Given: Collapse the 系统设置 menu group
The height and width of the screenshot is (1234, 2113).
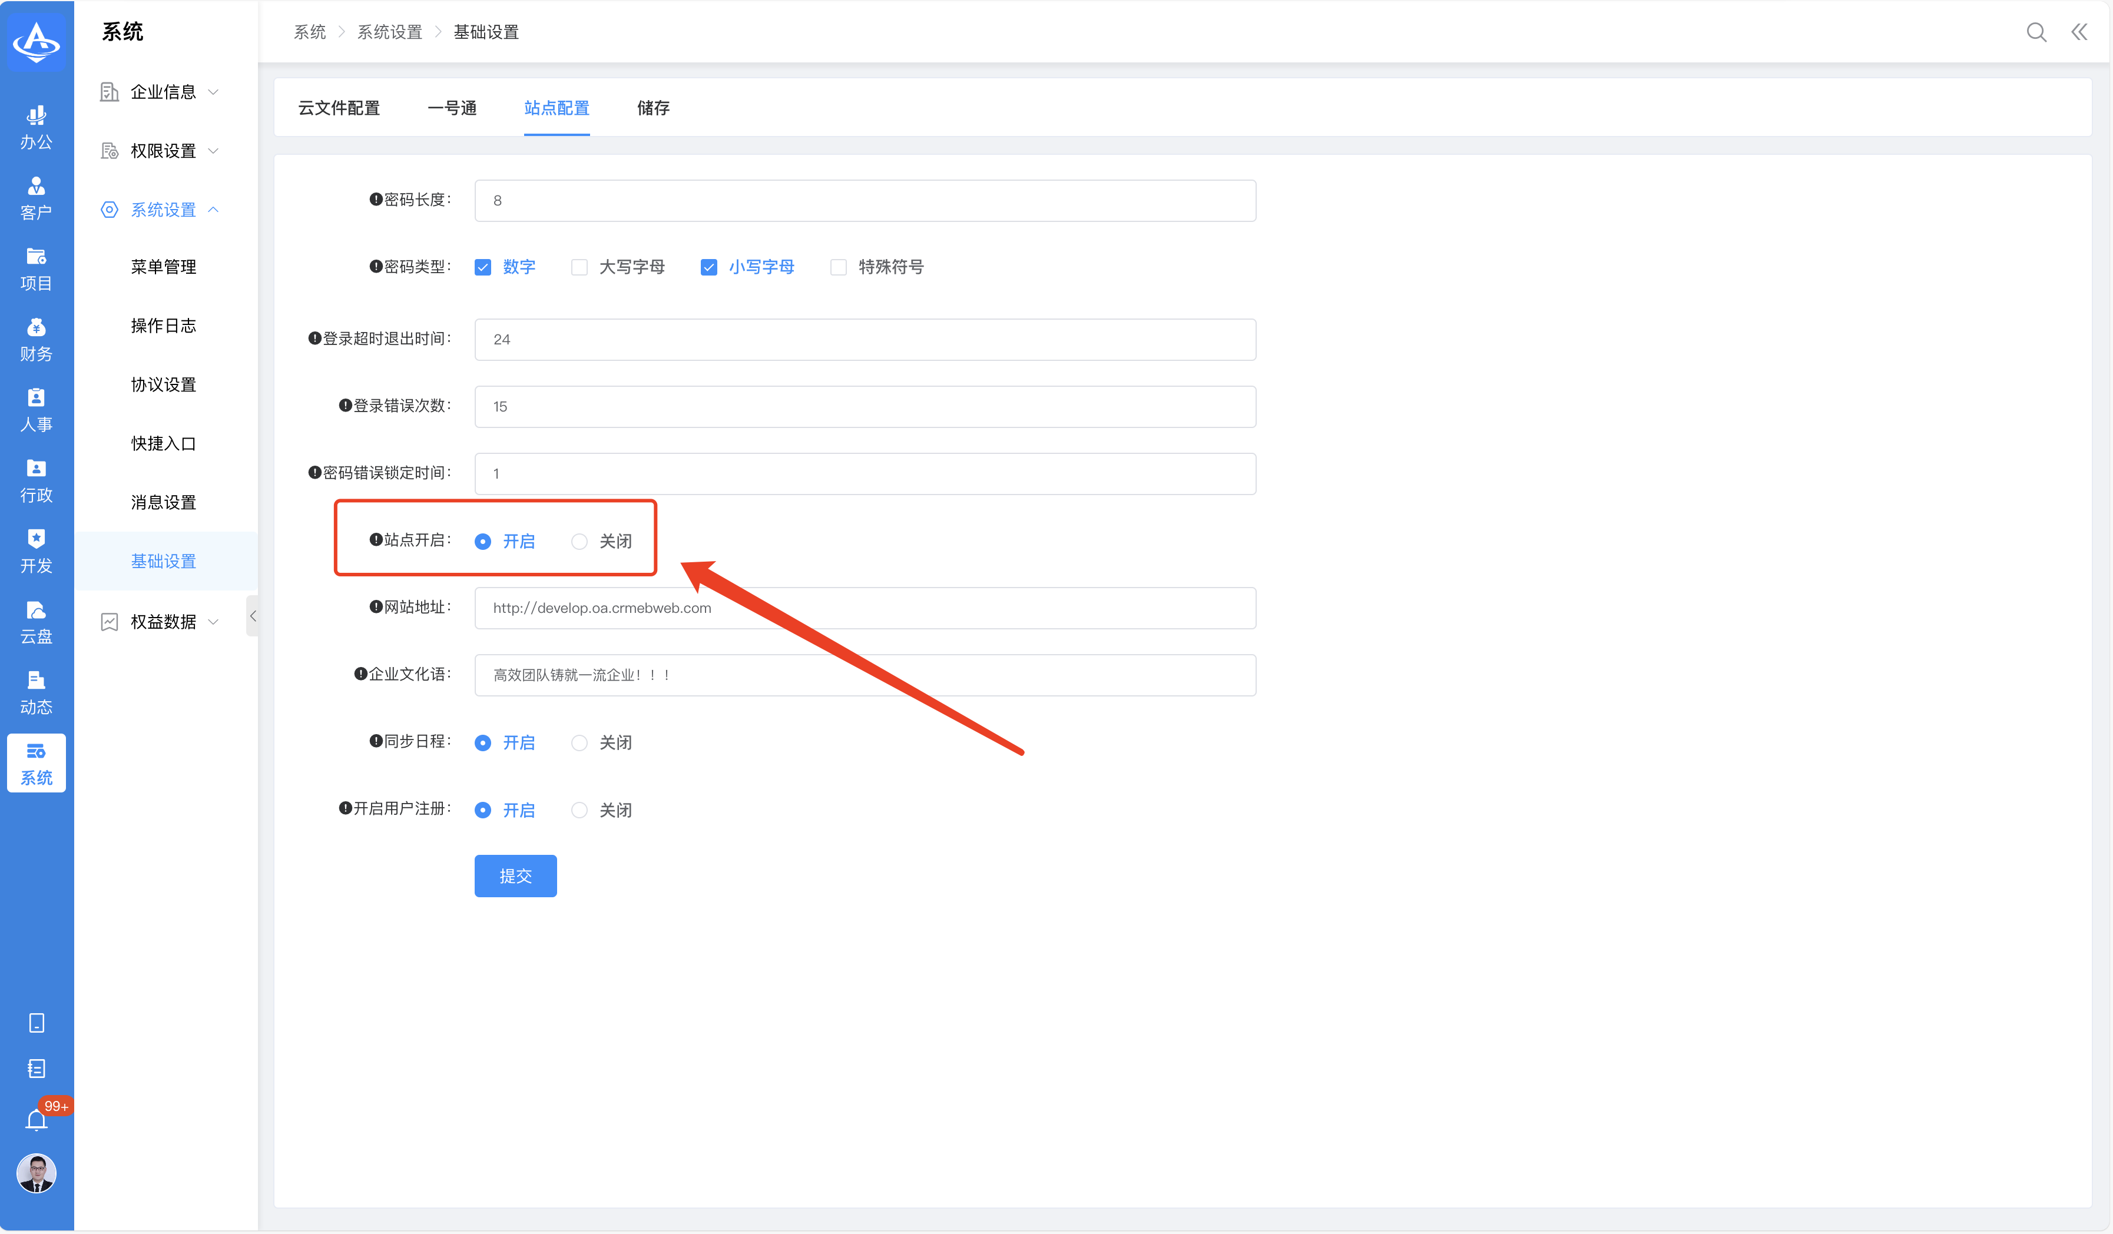Looking at the screenshot, I should (163, 210).
